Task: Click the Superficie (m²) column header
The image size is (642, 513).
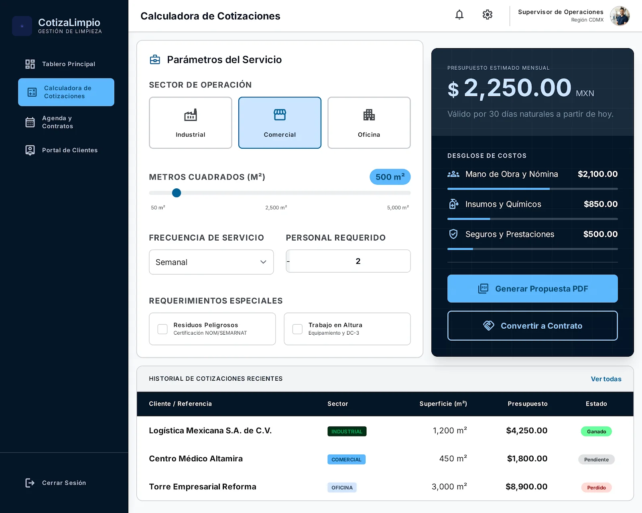Action: [443, 404]
